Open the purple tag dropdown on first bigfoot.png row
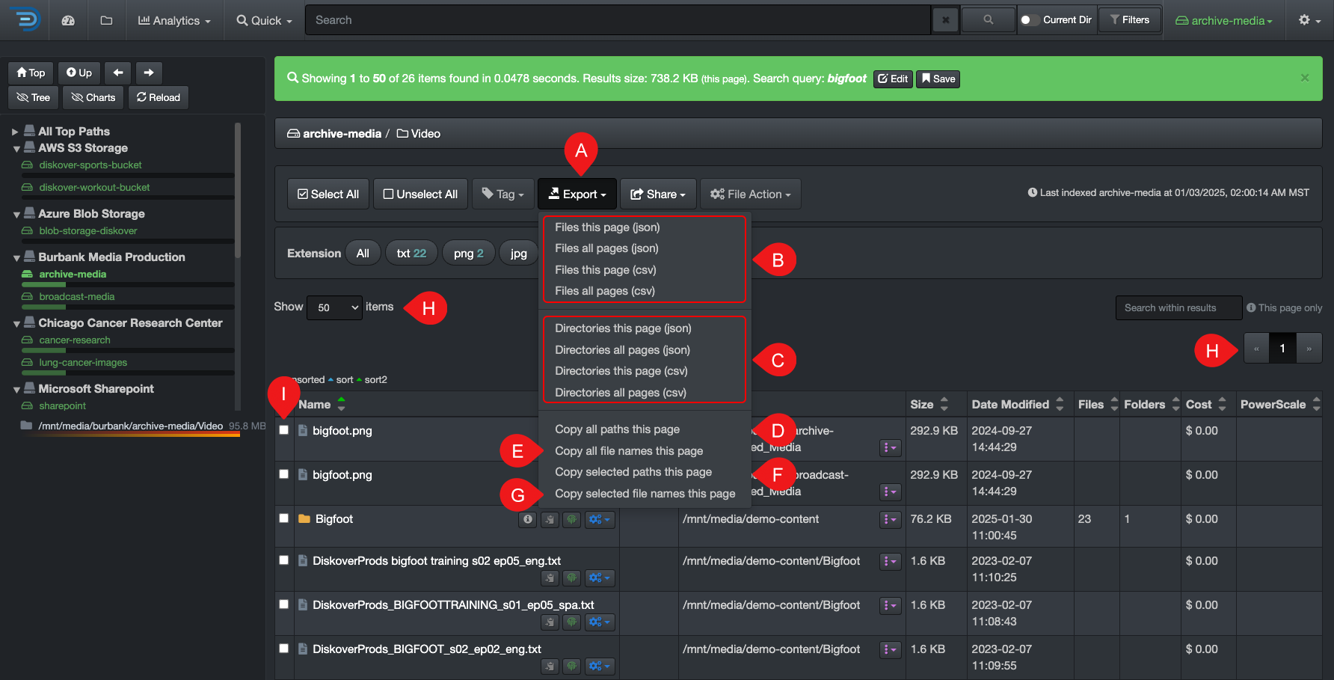 (890, 447)
